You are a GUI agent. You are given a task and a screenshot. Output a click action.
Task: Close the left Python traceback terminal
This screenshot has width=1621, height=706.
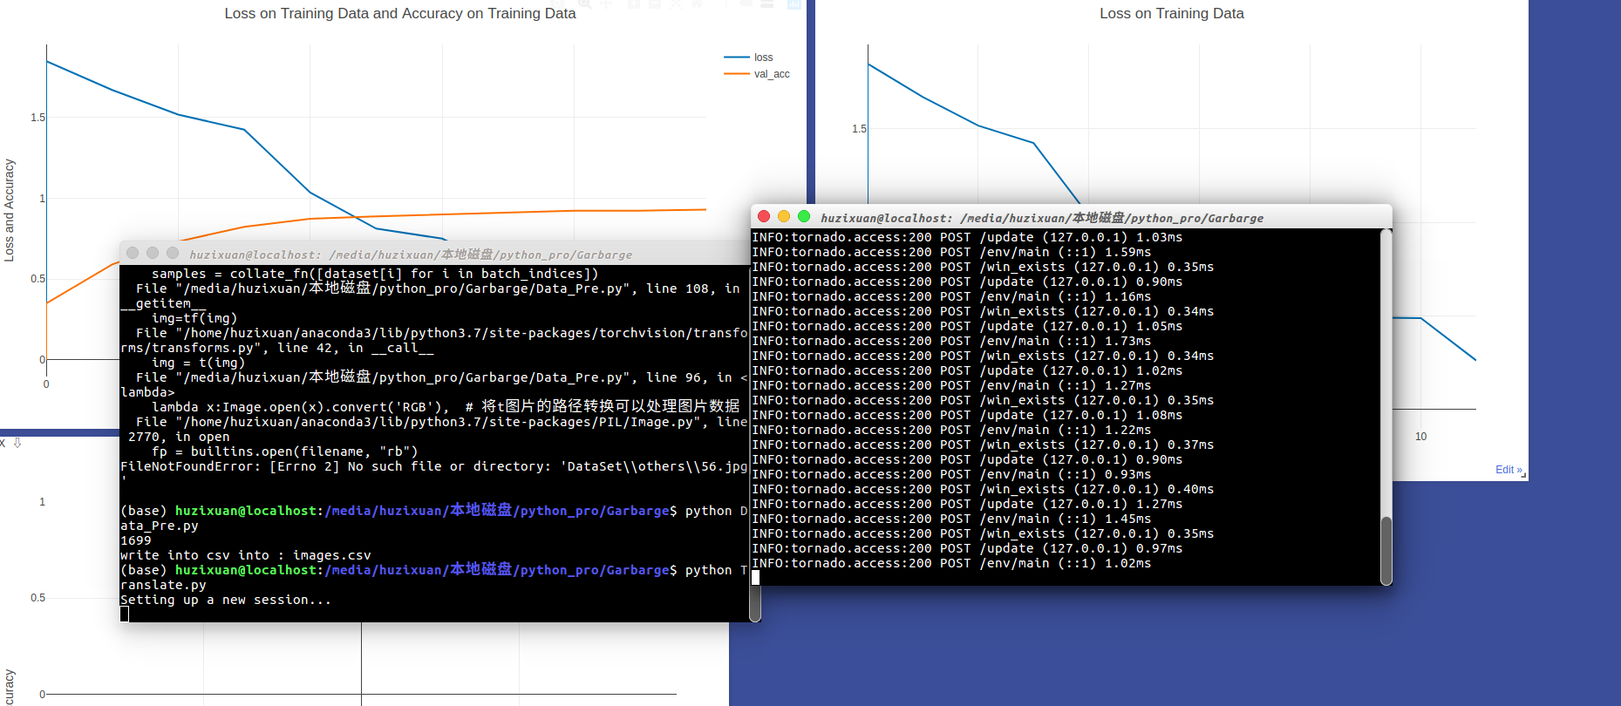point(133,253)
